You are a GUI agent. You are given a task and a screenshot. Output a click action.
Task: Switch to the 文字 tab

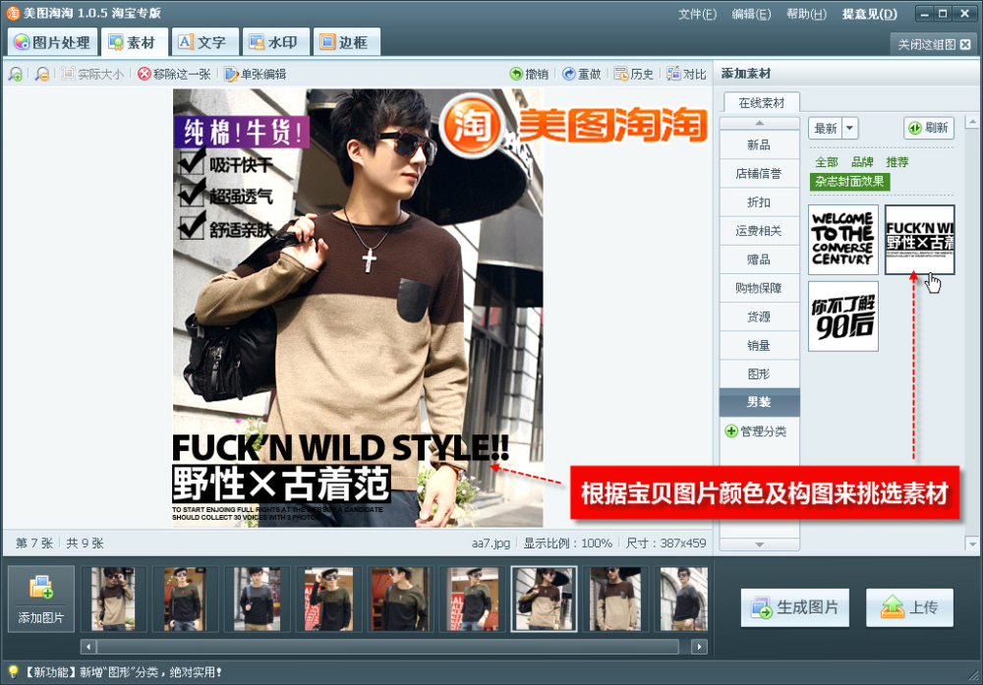click(x=205, y=42)
